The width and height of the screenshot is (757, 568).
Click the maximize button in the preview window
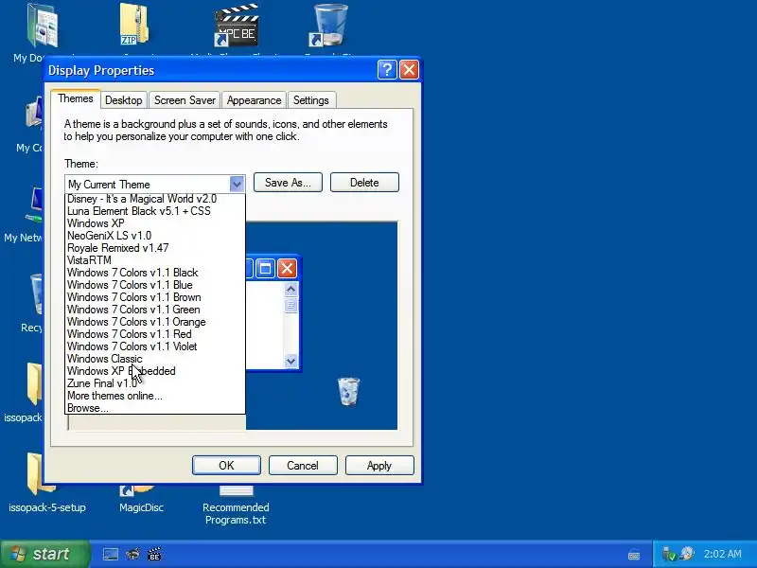pyautogui.click(x=265, y=268)
